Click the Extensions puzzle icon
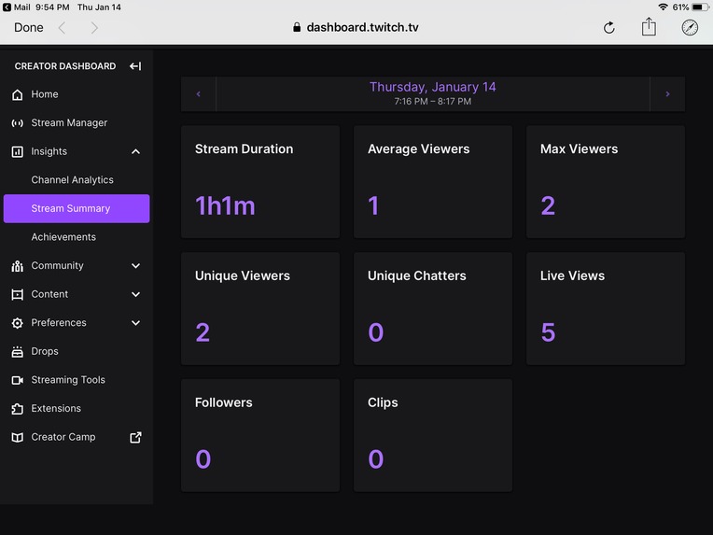The height and width of the screenshot is (535, 713). tap(18, 409)
